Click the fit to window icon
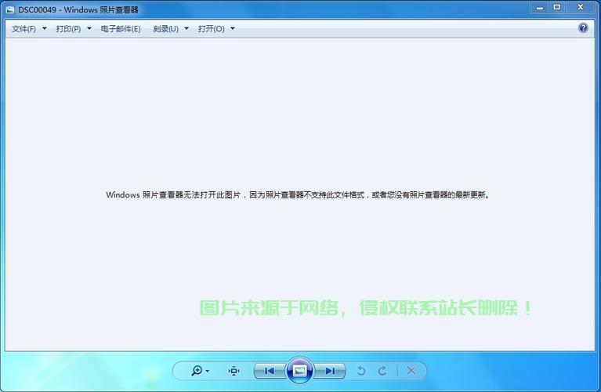The image size is (601, 392). pyautogui.click(x=234, y=371)
